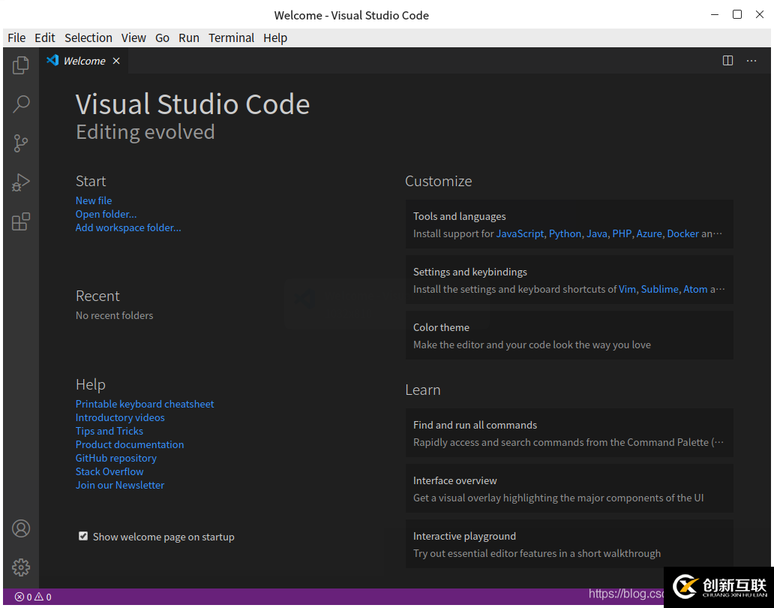Open the Terminal menu
This screenshot has height=608, width=774.
pyautogui.click(x=232, y=38)
